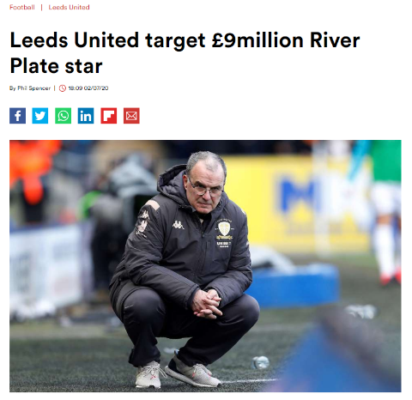The height and width of the screenshot is (400, 412).
Task: Open the Football breadcrumb link
Action: [x=22, y=7]
